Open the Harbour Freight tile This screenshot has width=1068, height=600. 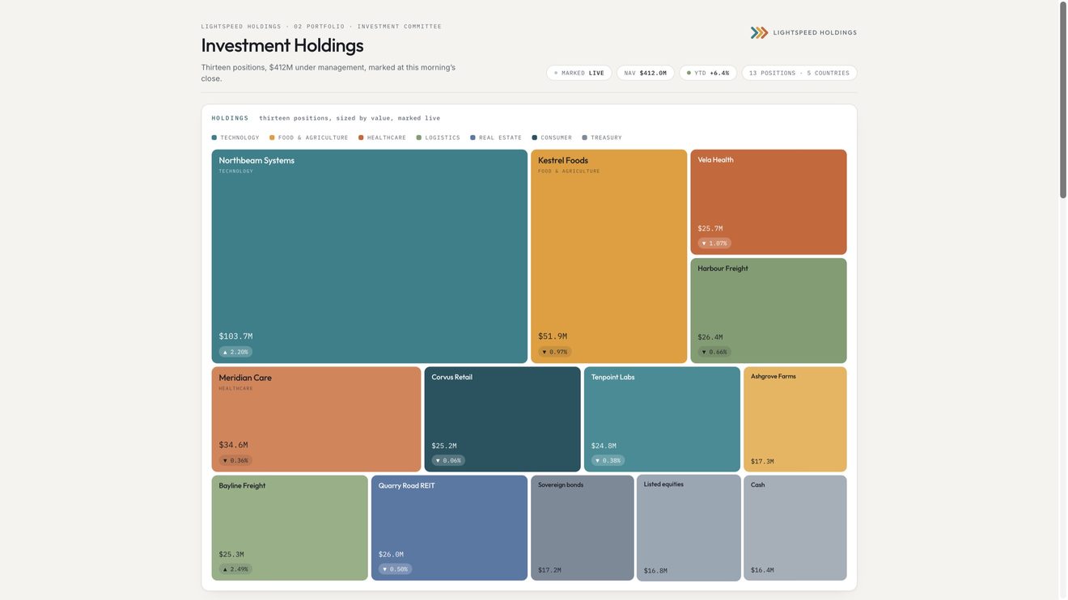tap(769, 311)
